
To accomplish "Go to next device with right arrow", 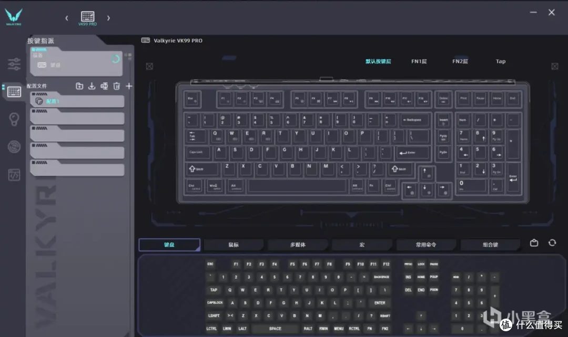I will coord(108,18).
